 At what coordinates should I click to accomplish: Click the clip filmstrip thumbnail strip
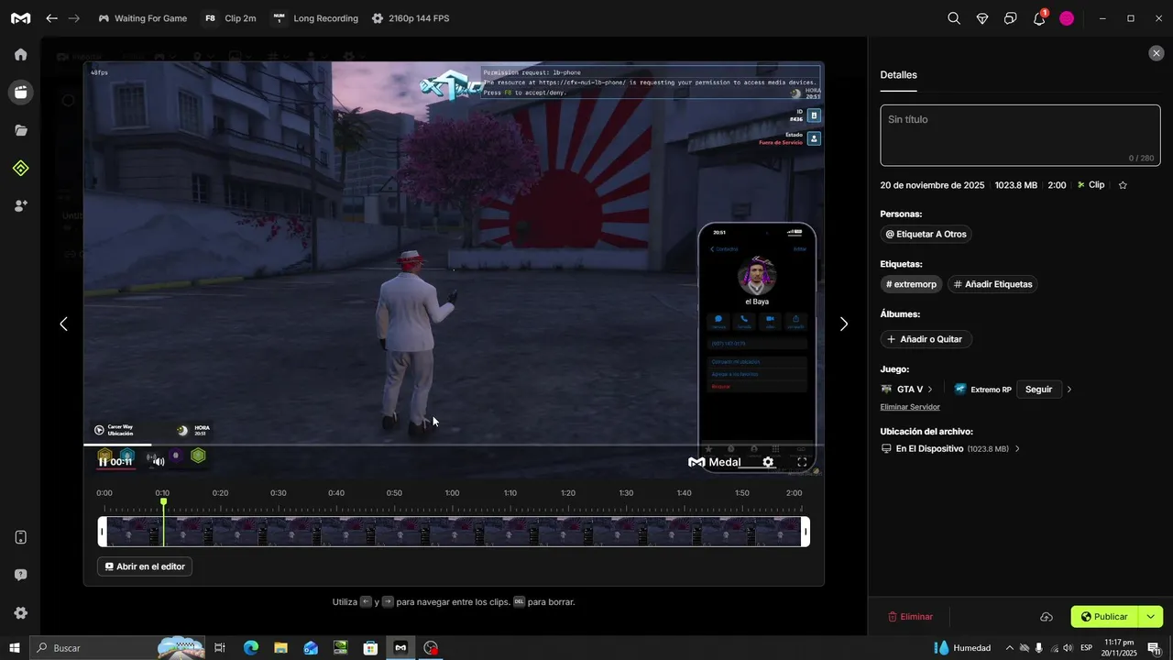454,532
